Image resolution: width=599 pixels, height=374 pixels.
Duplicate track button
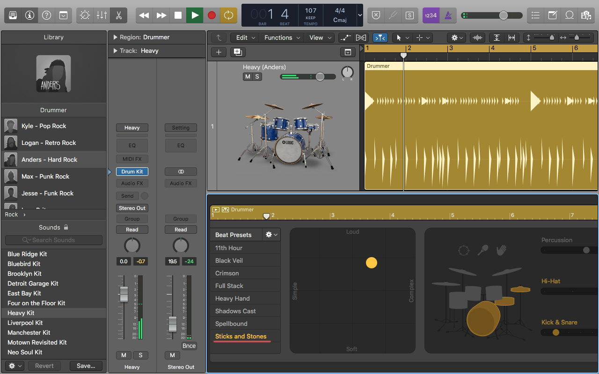coord(238,52)
